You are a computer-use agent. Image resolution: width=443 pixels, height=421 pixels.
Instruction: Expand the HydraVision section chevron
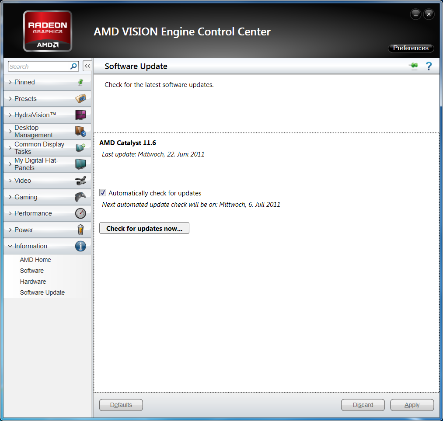coord(10,115)
